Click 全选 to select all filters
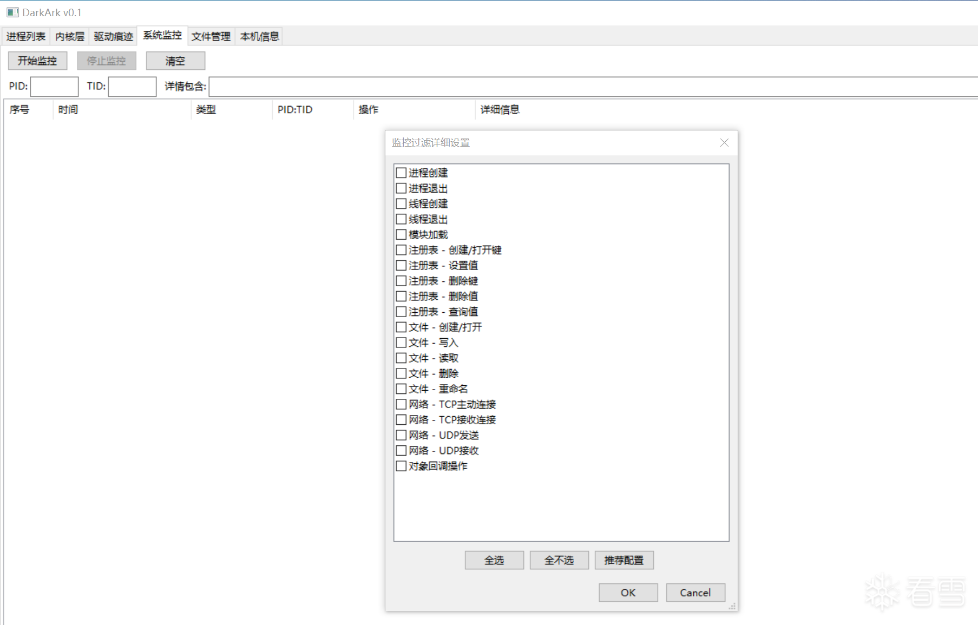 click(x=494, y=560)
